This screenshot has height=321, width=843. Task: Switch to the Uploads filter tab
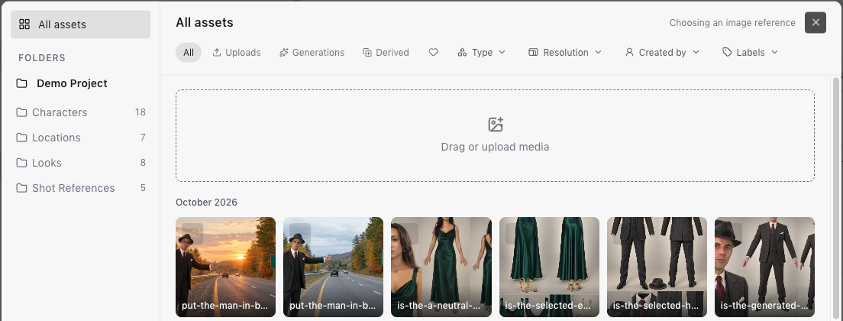click(237, 52)
